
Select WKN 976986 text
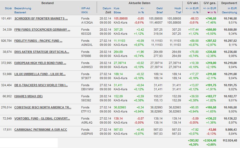pyautogui.click(x=86, y=56)
